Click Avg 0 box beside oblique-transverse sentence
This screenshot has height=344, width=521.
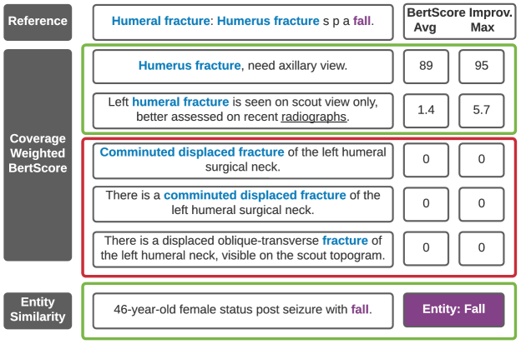426,248
